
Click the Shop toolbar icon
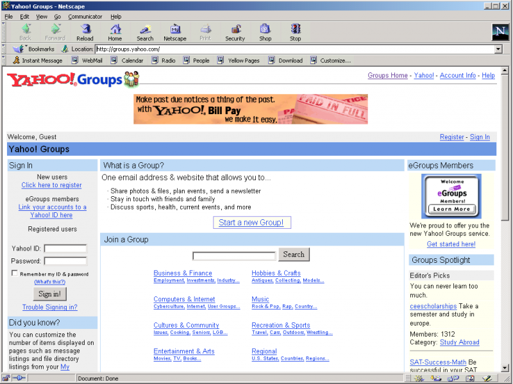coord(265,32)
